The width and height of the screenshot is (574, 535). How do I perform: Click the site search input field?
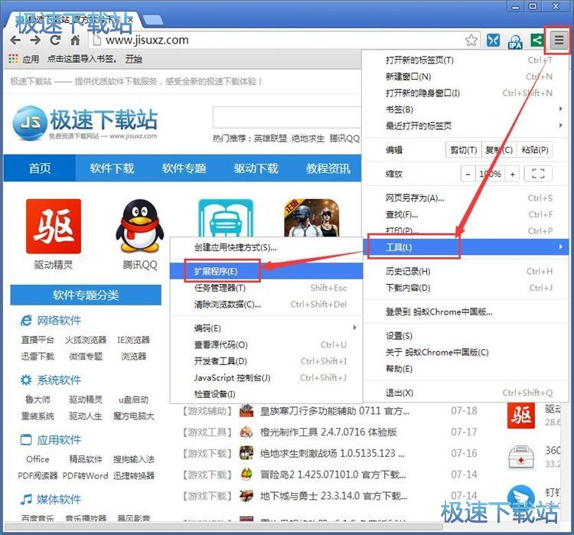(287, 117)
